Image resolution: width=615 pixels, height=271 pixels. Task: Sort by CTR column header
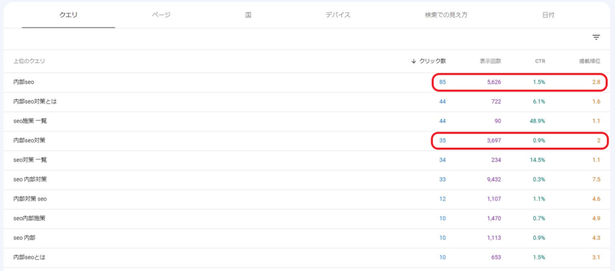point(539,61)
